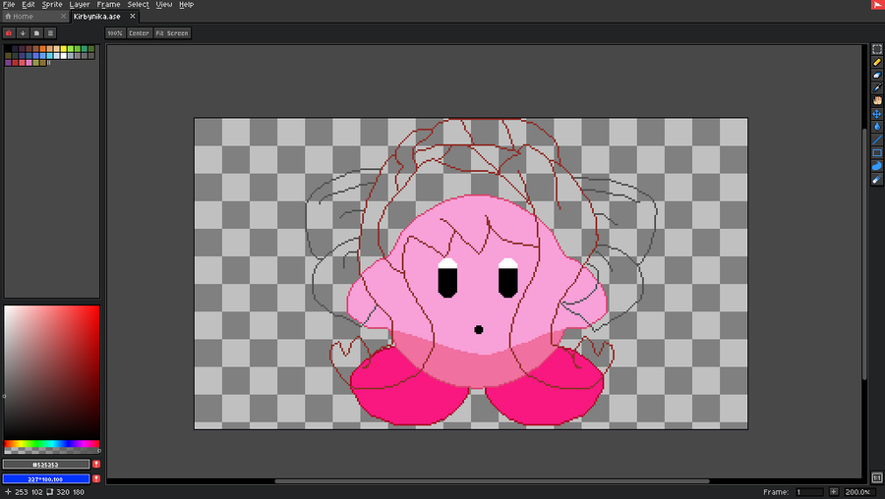
Task: Click the checkered alpha slider bar
Action: (52, 451)
